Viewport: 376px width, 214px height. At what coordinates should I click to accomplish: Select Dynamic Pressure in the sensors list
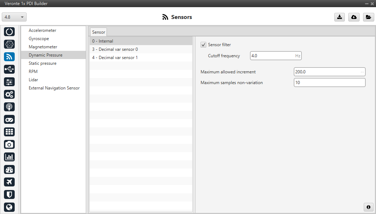53,55
